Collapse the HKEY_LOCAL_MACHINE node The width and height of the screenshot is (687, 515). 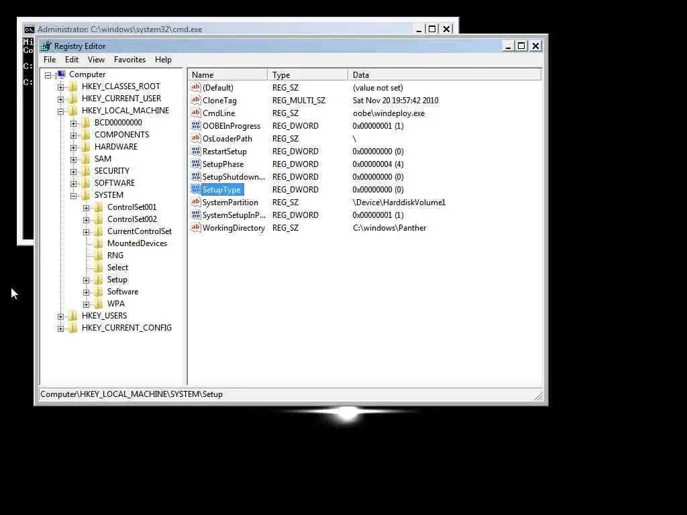(61, 111)
